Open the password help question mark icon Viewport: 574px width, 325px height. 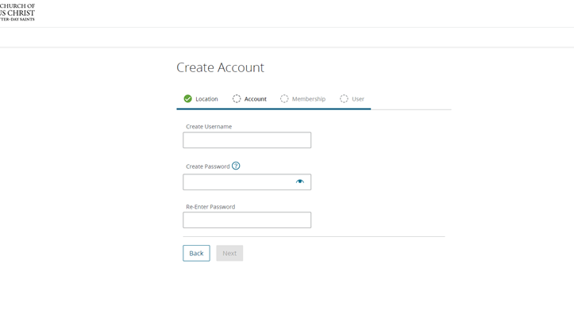236,166
